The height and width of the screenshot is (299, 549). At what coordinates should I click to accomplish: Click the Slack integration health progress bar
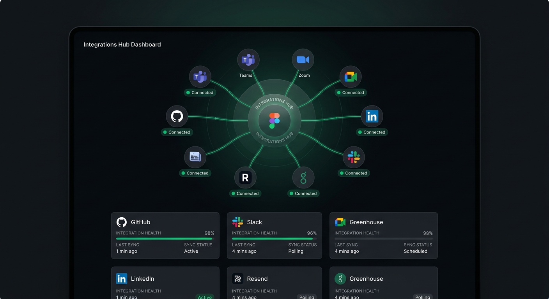tap(274, 239)
